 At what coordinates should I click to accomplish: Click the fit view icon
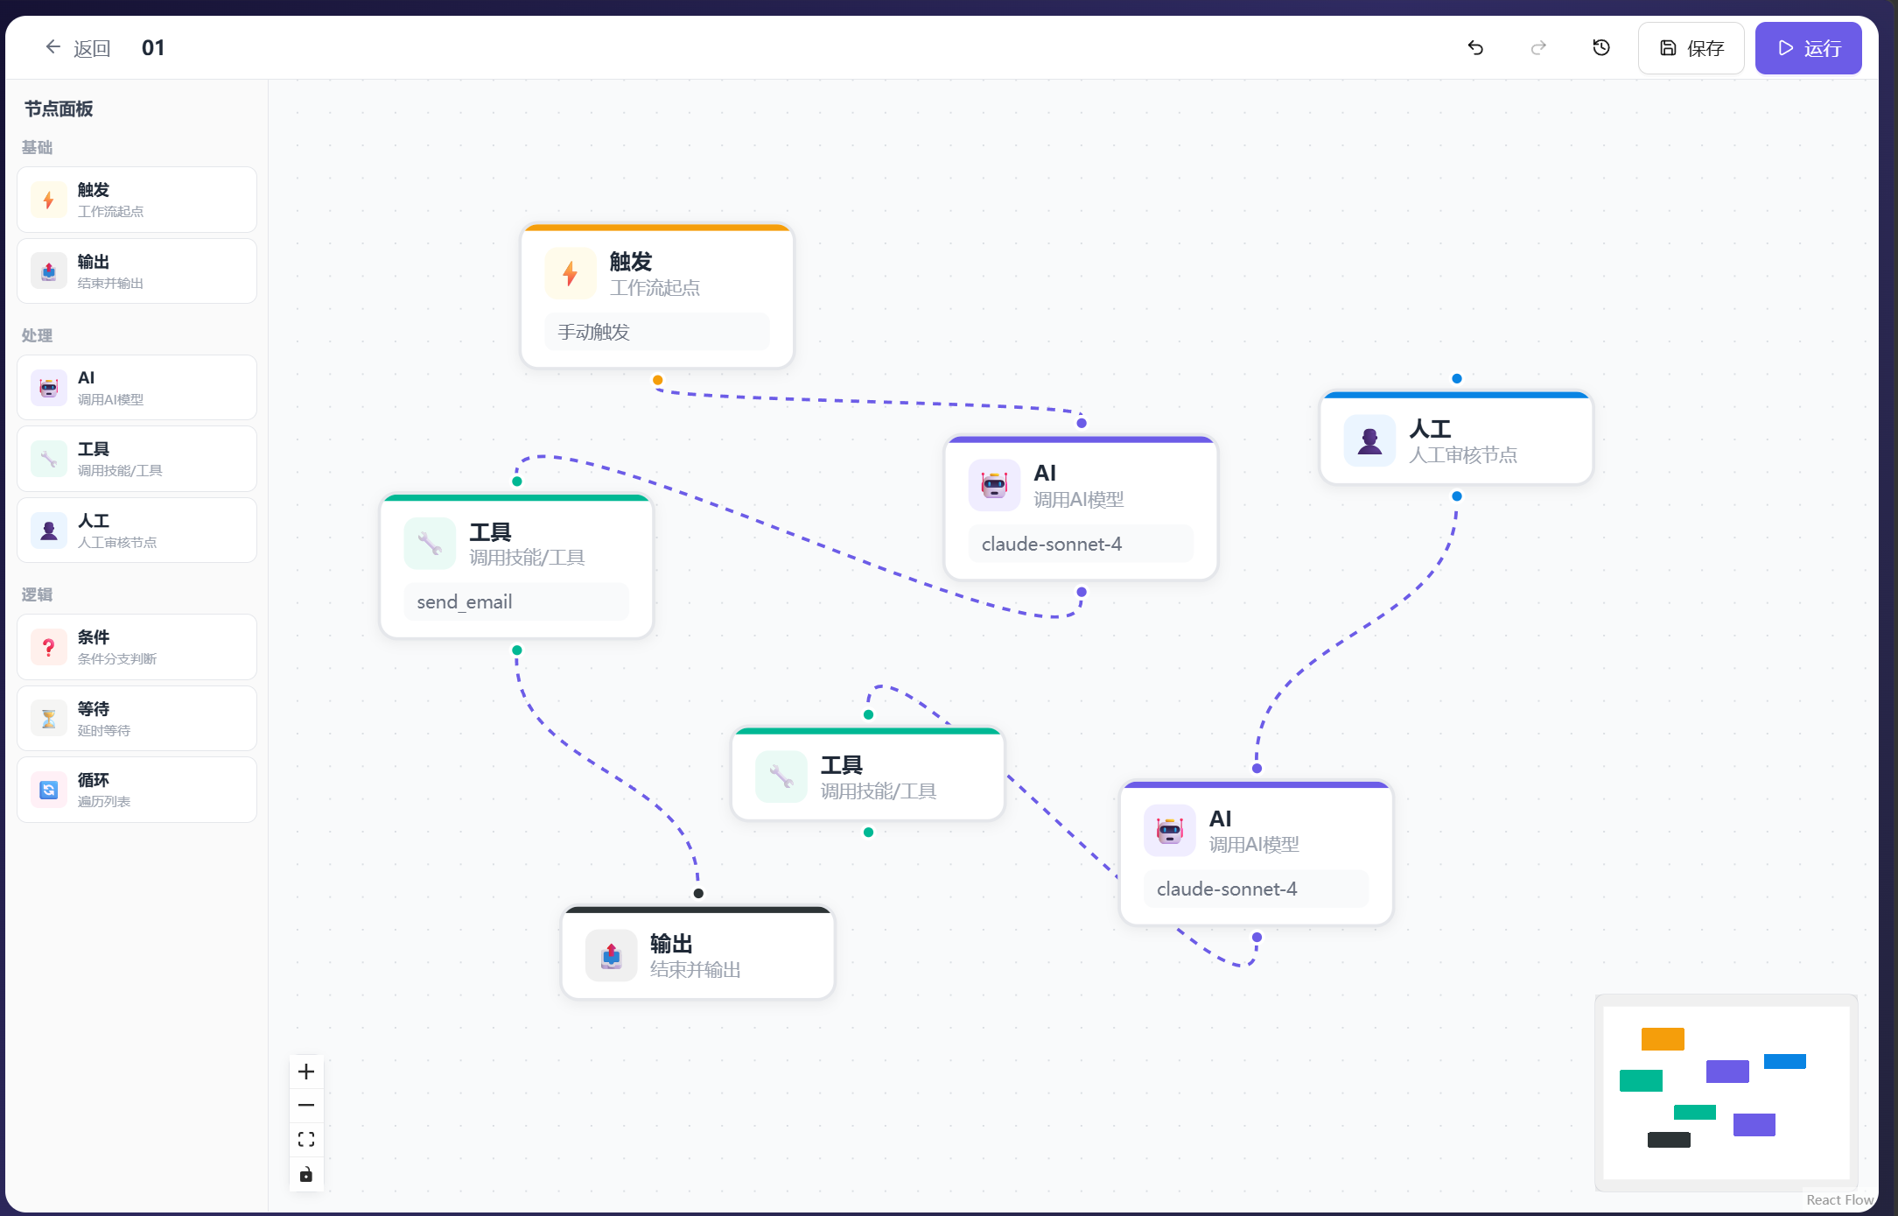(306, 1139)
